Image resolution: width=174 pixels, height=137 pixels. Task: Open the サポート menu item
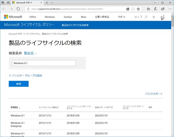[x=122, y=17]
